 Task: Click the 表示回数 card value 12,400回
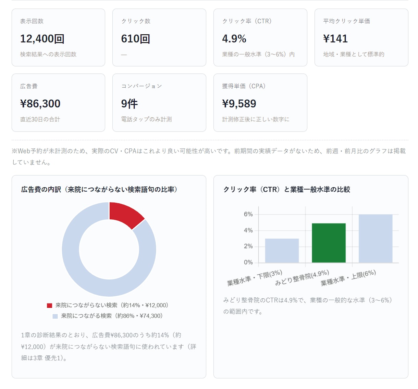(x=42, y=39)
